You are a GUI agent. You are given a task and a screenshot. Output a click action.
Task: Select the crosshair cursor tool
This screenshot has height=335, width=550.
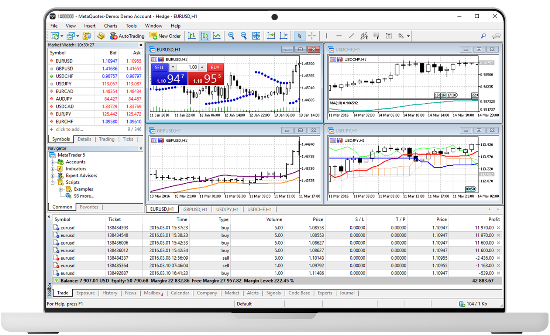click(x=312, y=36)
